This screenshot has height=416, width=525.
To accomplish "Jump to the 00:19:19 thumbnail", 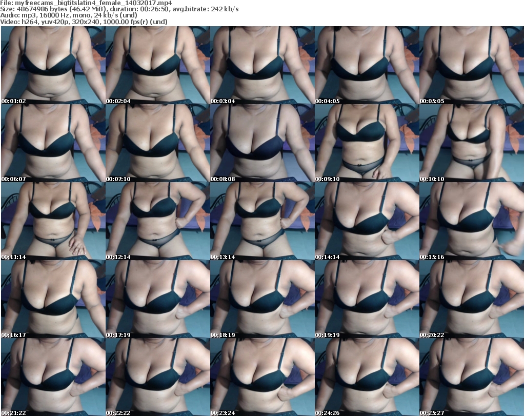I will pos(367,299).
